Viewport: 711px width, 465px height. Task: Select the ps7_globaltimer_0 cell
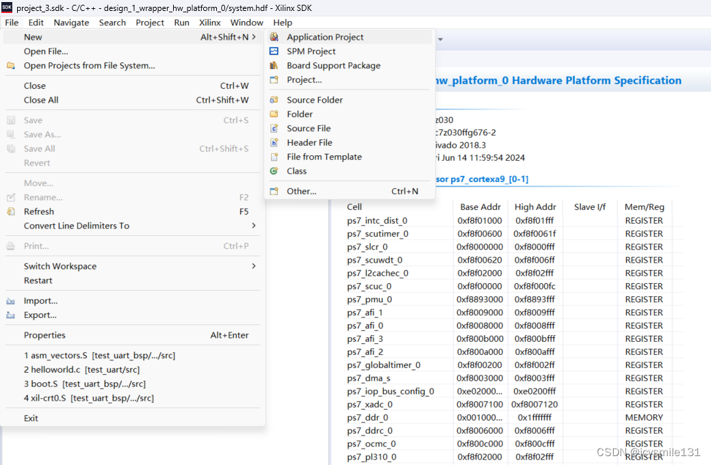pyautogui.click(x=384, y=365)
